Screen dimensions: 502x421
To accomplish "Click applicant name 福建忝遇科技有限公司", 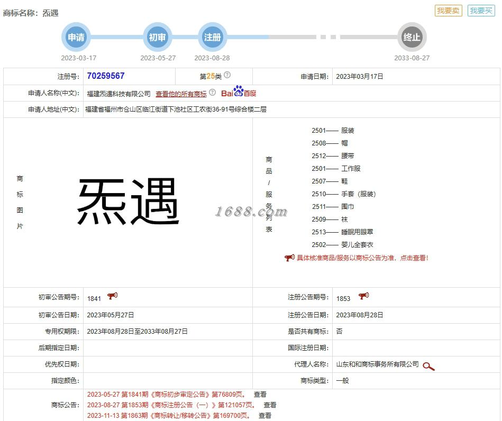I will coord(119,94).
